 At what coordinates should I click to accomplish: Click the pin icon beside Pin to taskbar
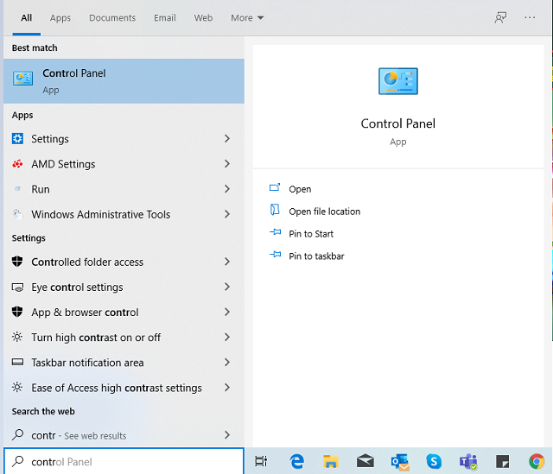coord(275,255)
